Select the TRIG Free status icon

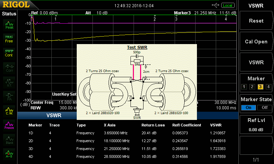point(9,39)
